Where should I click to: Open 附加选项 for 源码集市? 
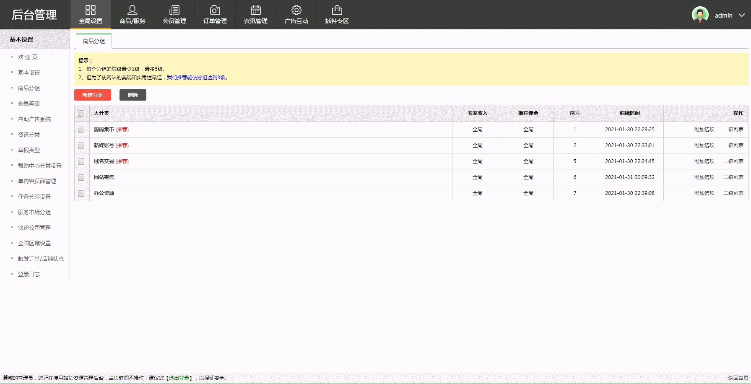pyautogui.click(x=704, y=130)
